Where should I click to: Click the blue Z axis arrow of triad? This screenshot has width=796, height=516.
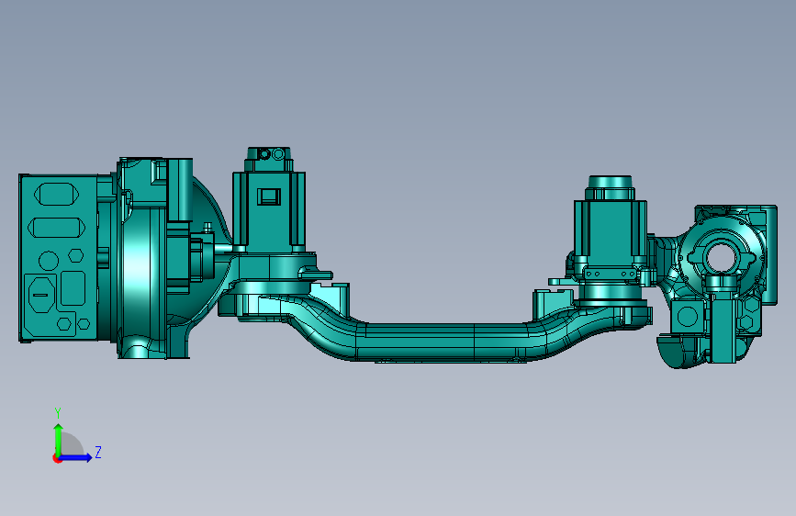coord(76,457)
